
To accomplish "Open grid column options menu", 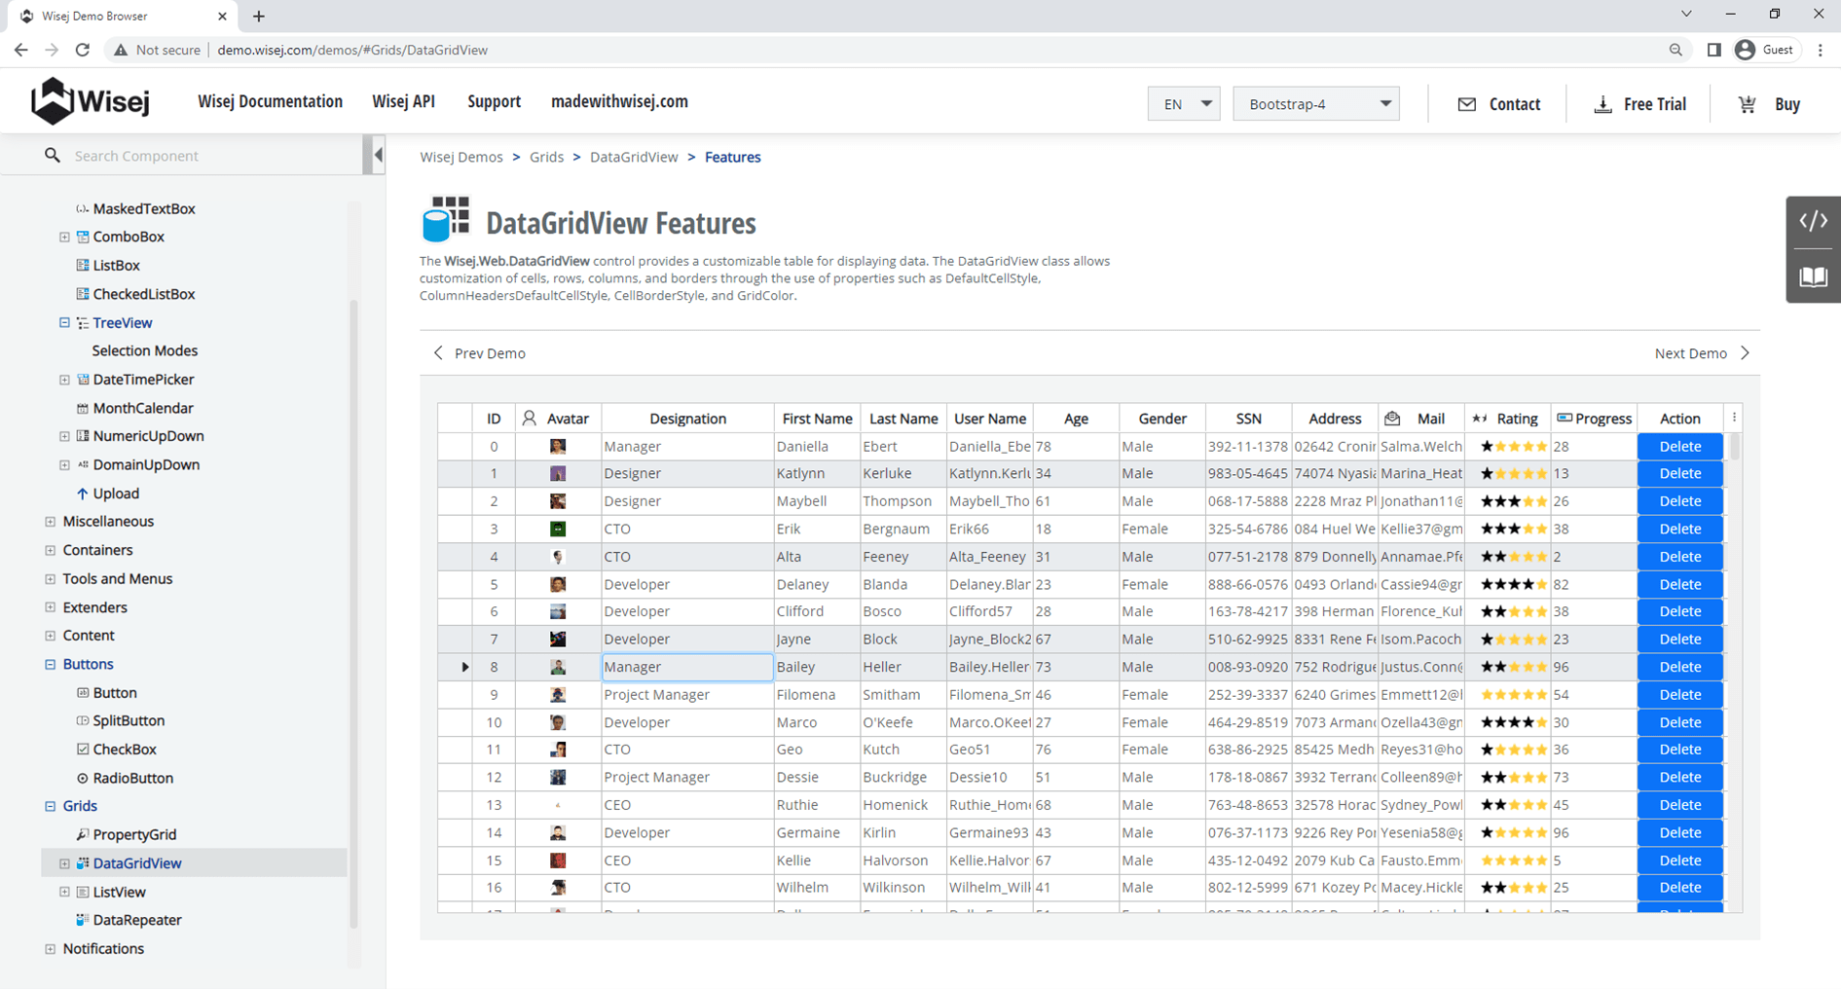I will coord(1734,418).
